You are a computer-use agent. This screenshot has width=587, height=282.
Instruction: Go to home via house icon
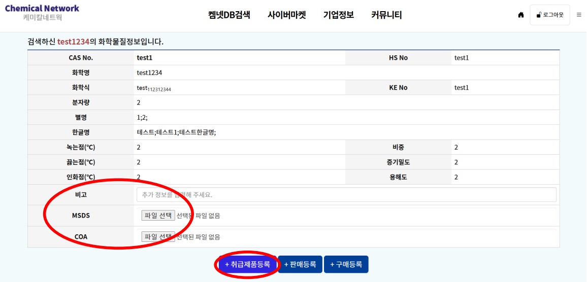click(520, 15)
